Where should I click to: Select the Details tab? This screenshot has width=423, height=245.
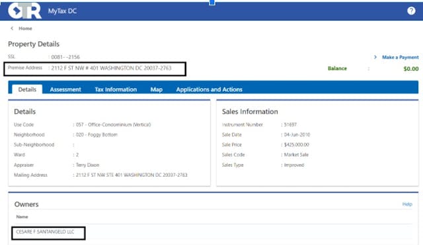pos(27,89)
